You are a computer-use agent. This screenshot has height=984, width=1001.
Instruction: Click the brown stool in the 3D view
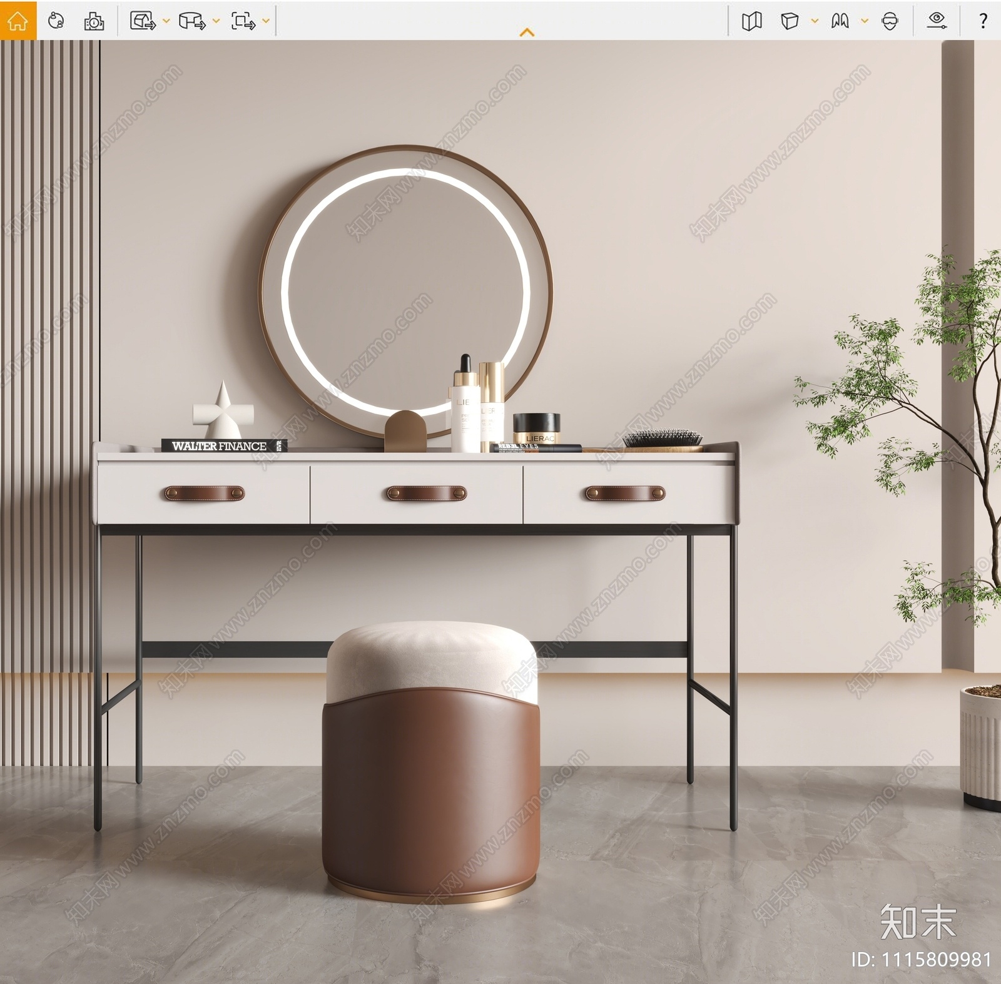click(x=431, y=762)
